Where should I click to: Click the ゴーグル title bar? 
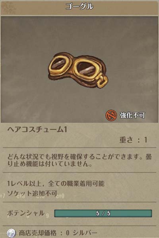point(79,7)
